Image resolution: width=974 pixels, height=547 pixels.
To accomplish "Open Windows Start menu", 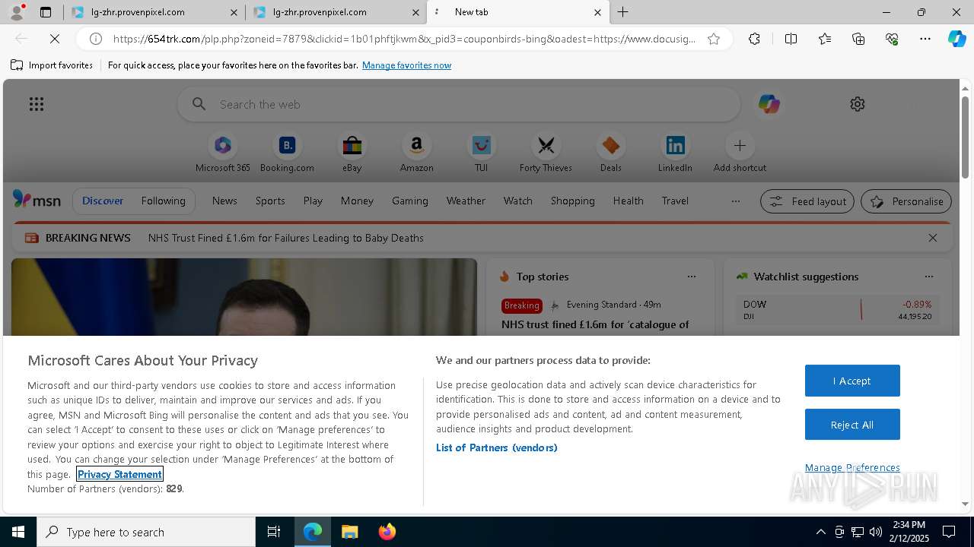I will (18, 532).
